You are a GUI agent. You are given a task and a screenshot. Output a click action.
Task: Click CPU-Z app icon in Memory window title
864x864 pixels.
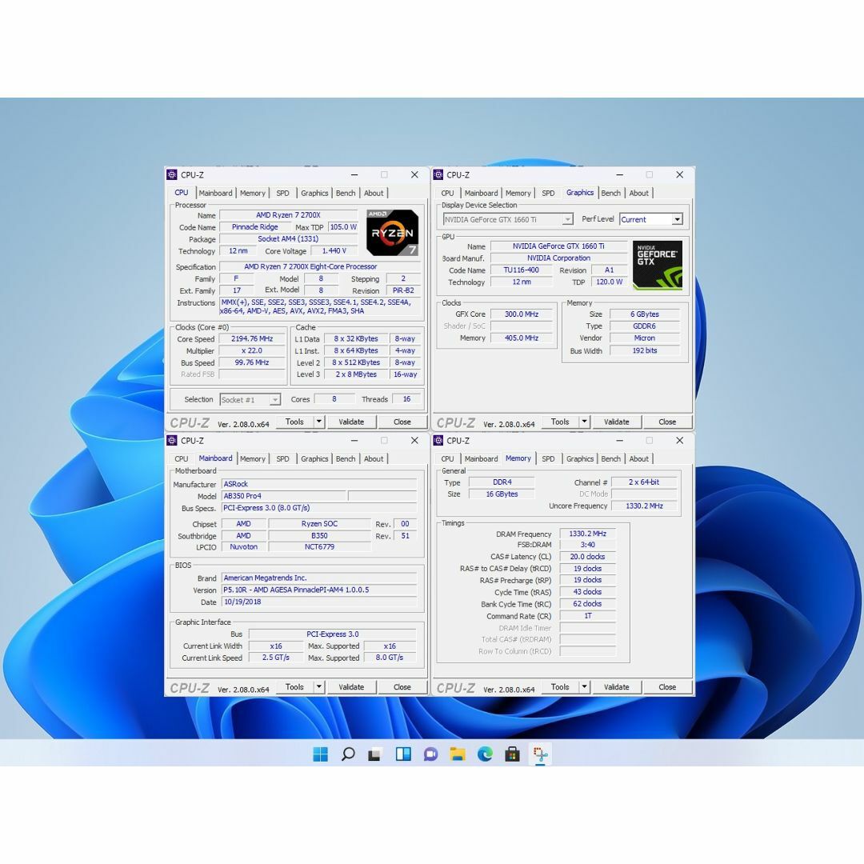(x=438, y=440)
